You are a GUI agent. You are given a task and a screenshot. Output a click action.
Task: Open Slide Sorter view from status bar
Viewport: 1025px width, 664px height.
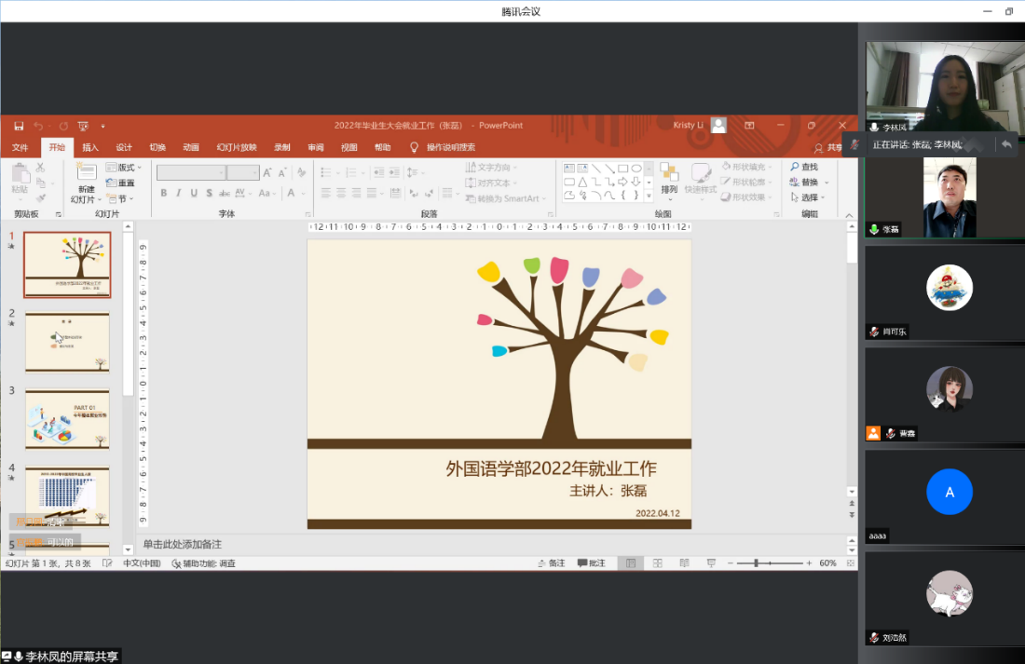[x=658, y=563]
